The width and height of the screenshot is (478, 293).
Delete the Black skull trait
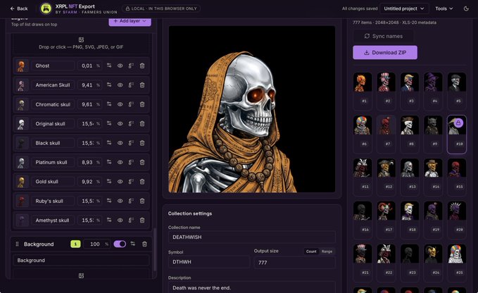(x=142, y=143)
